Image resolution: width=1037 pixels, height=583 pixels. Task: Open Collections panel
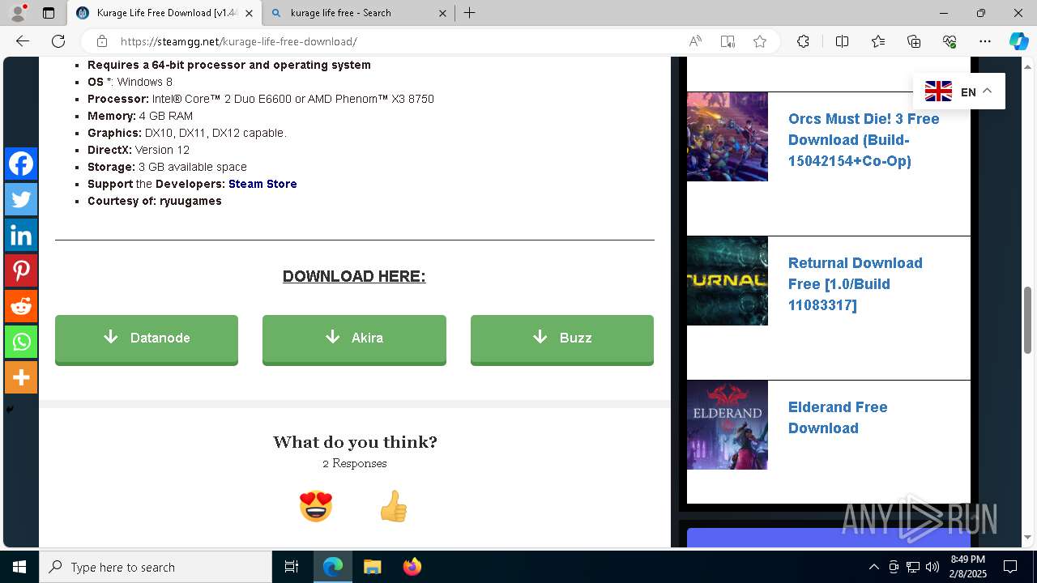(914, 41)
